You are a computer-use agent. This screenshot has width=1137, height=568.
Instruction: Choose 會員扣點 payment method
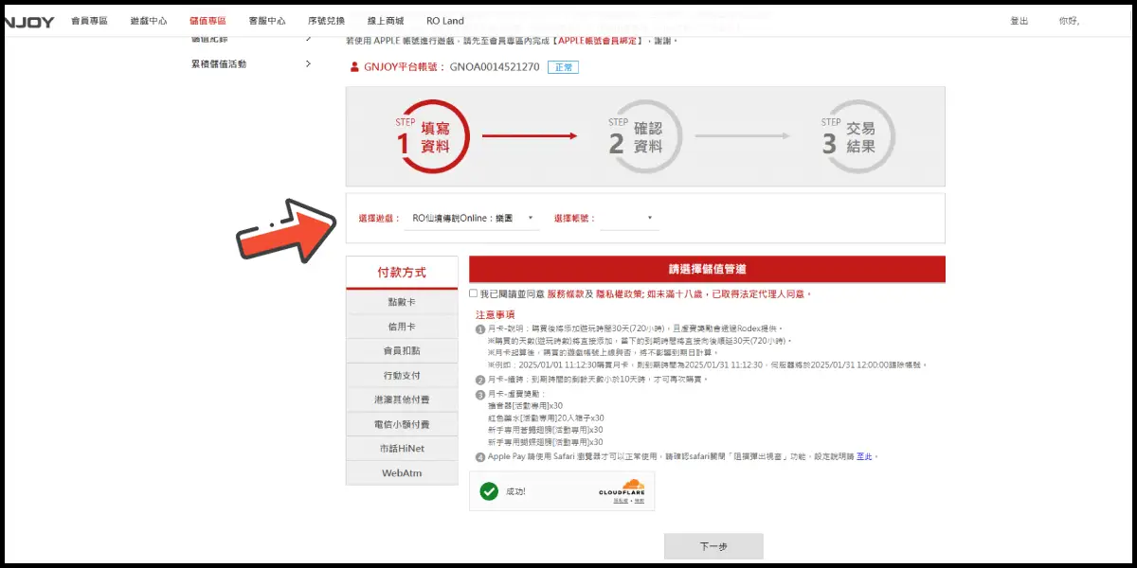pyautogui.click(x=402, y=351)
